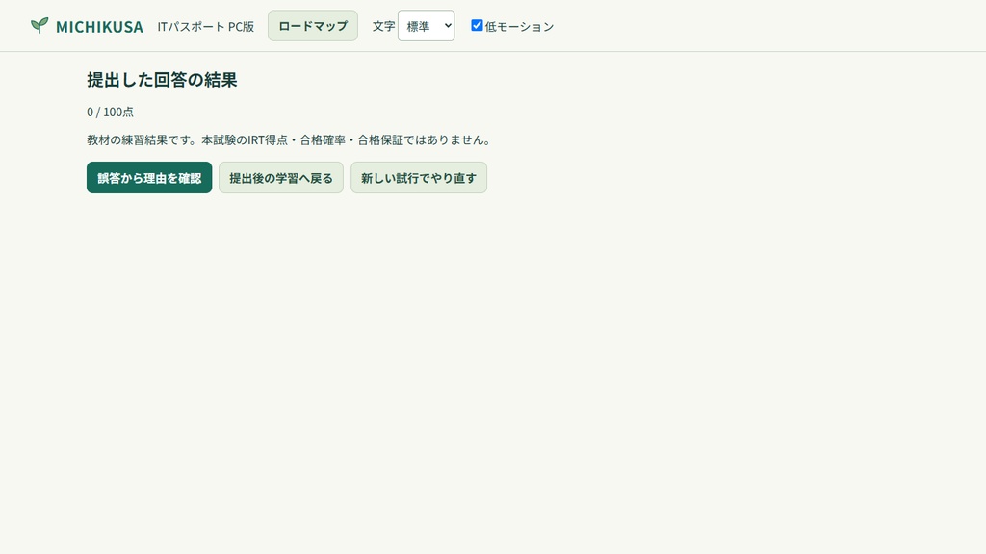Click the ITパスポート PC版 label

(206, 26)
